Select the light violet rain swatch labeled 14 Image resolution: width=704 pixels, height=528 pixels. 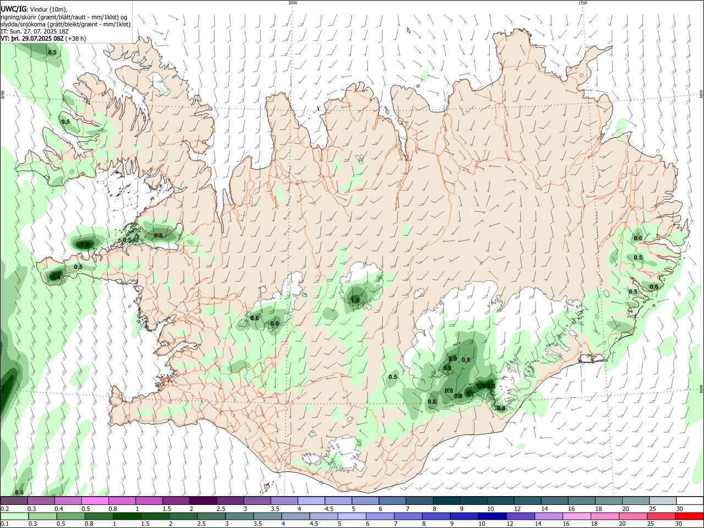click(549, 516)
